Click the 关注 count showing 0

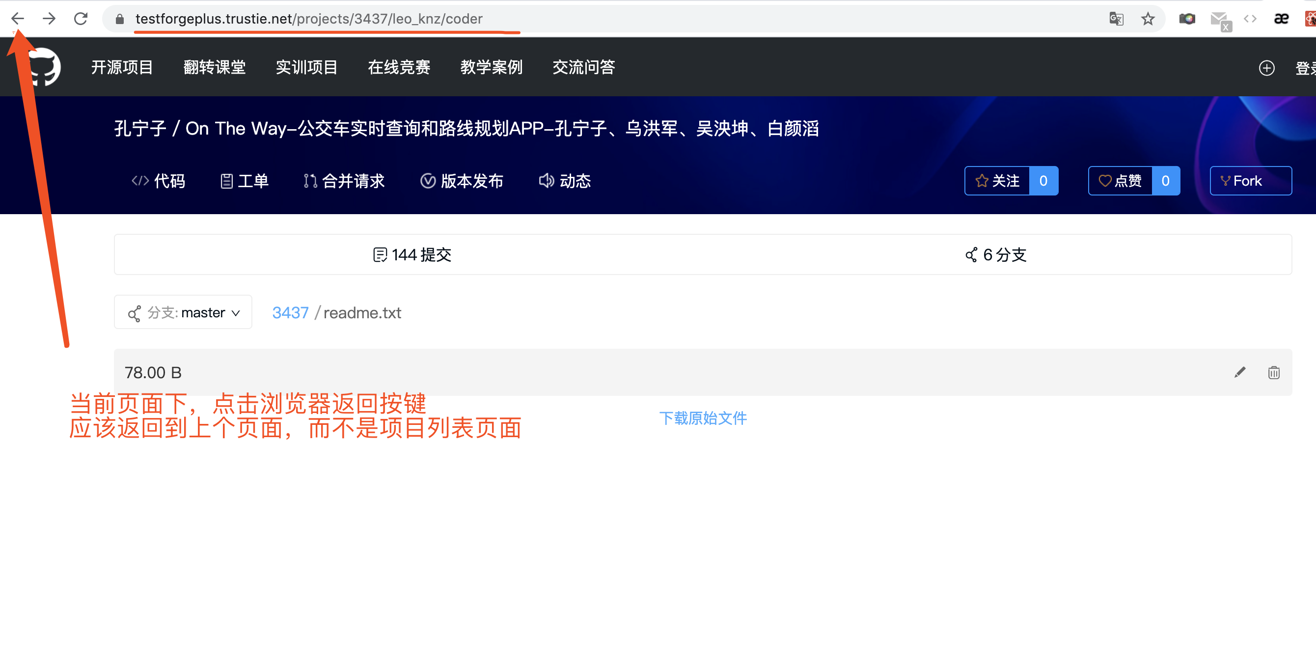pyautogui.click(x=1043, y=181)
